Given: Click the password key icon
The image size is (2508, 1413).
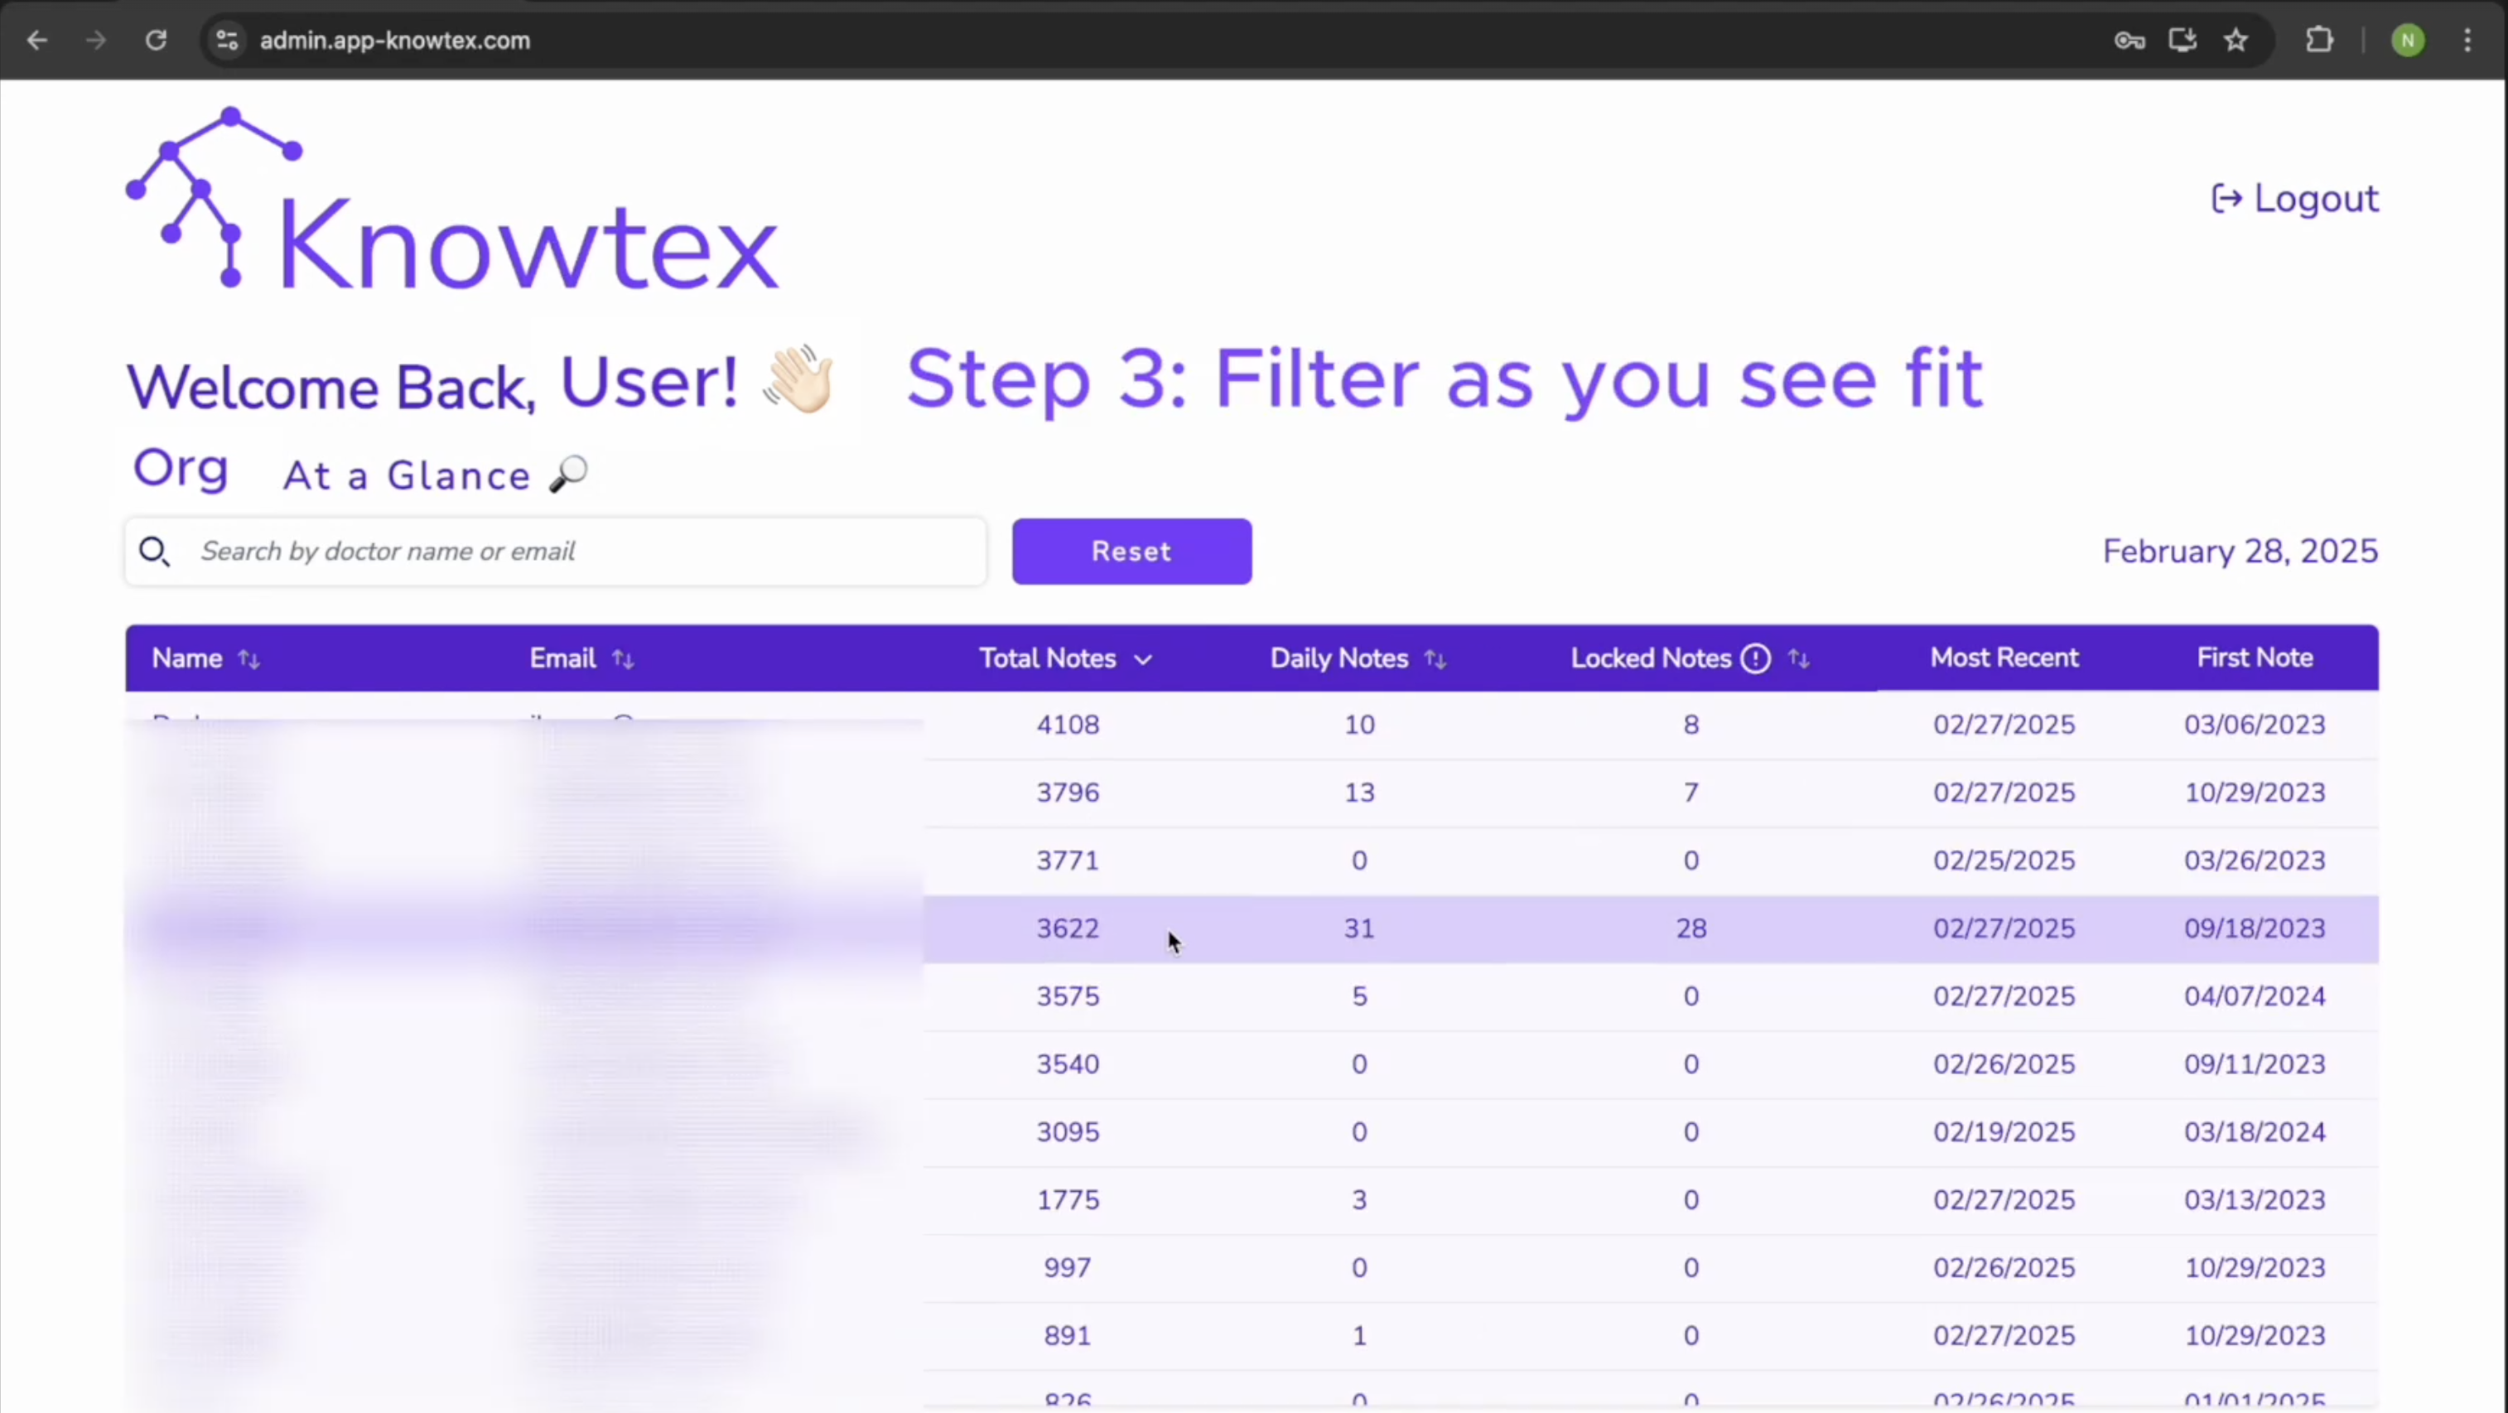Looking at the screenshot, I should (2129, 40).
